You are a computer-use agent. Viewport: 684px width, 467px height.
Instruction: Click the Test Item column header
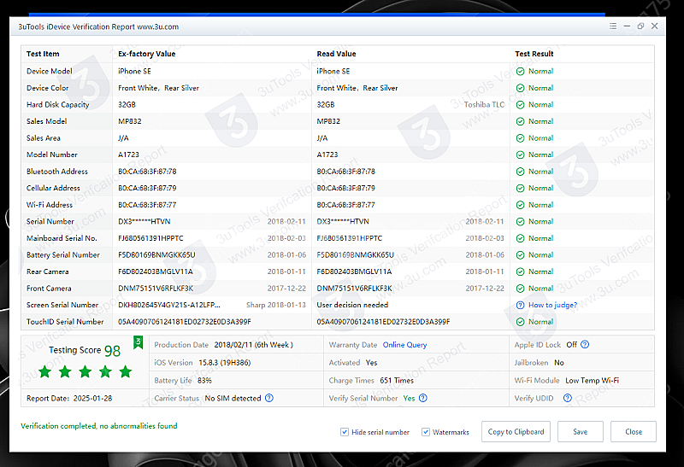click(43, 54)
